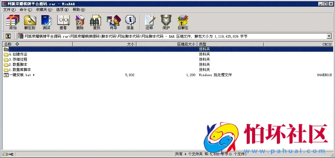Select the 一键安装.bat file name
335x158 pixels.
(x=22, y=75)
